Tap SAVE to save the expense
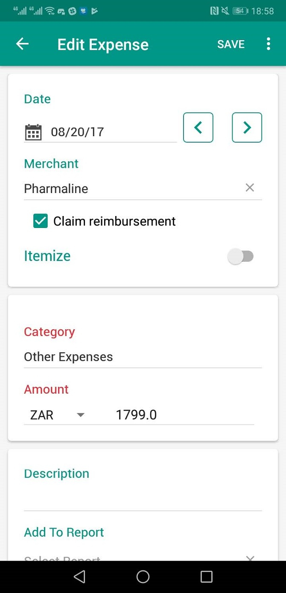Image resolution: width=286 pixels, height=593 pixels. pyautogui.click(x=231, y=44)
